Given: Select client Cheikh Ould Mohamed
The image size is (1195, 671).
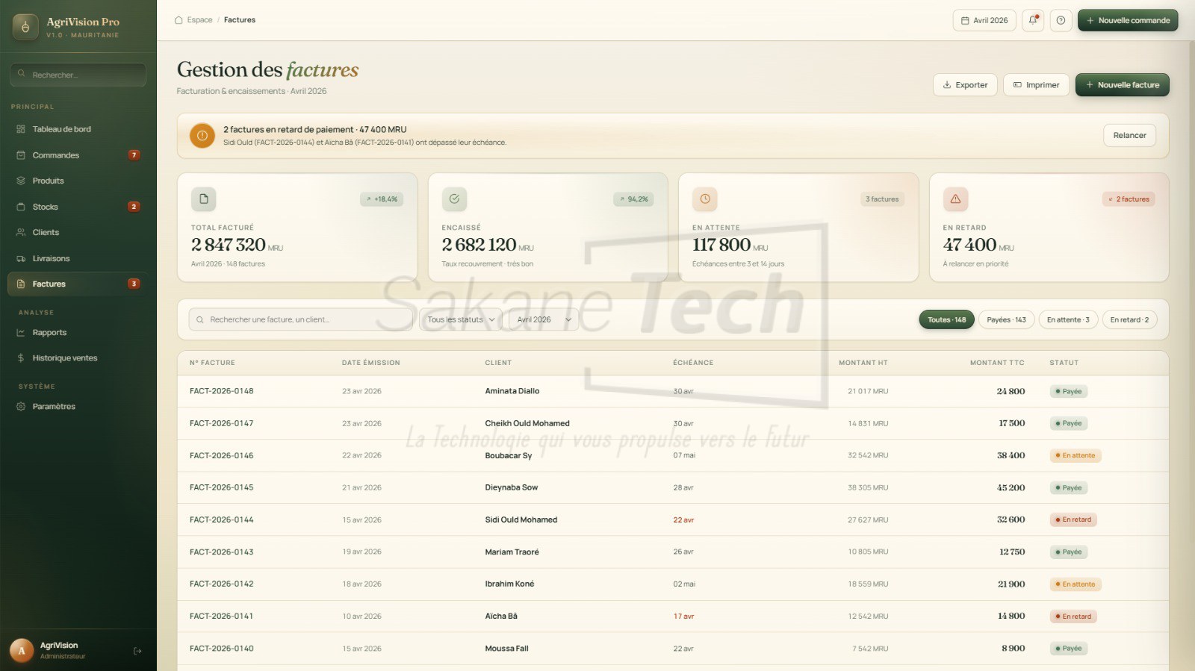Looking at the screenshot, I should pos(527,423).
